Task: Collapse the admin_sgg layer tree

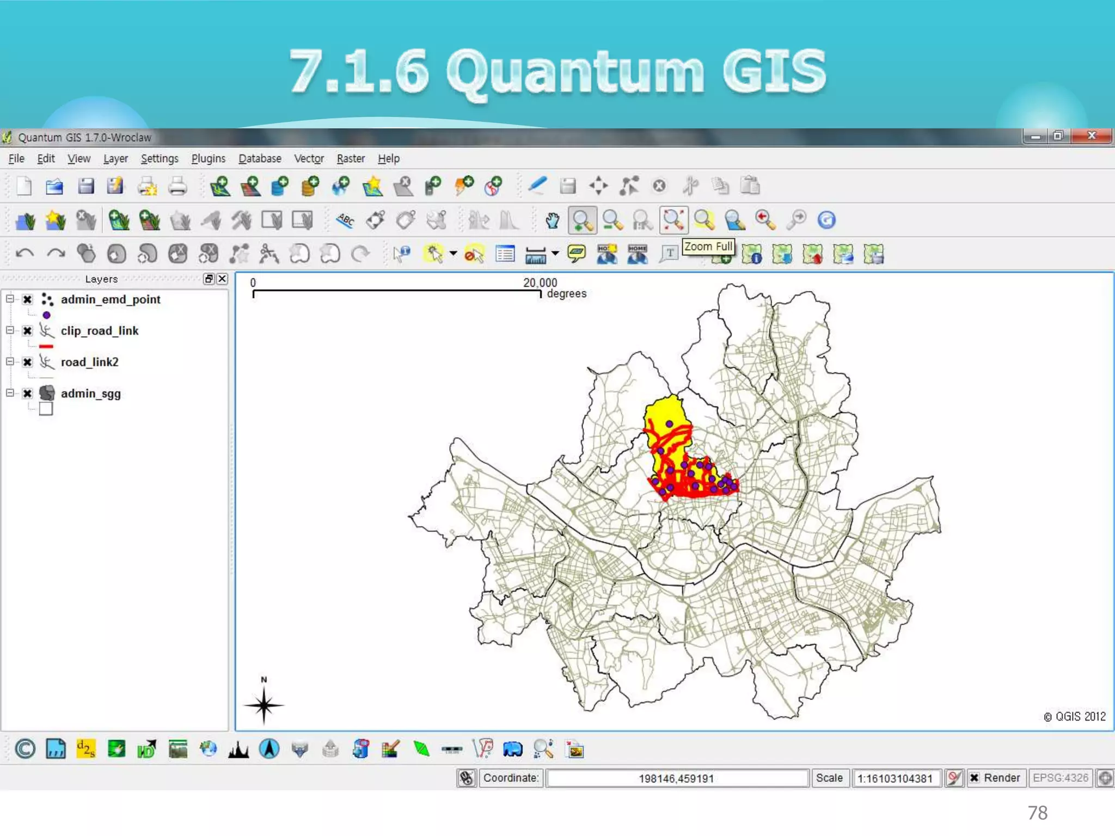Action: click(x=10, y=393)
